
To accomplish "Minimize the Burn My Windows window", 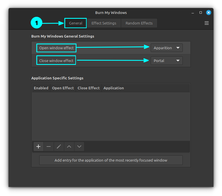I will tap(192, 13).
